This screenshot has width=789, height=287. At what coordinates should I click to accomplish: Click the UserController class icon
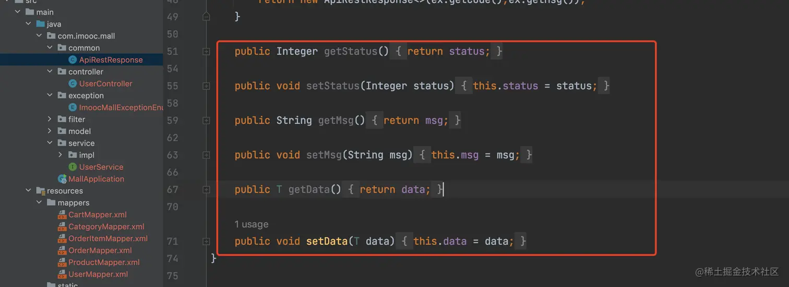tap(73, 83)
